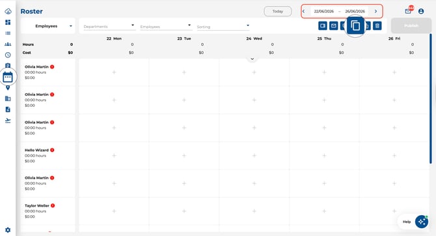Screen dimensions: 436x236
Task: Click the Taylor Weller employee name
Action: coord(37,205)
